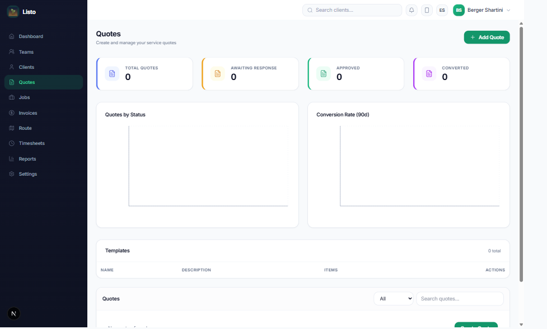Viewport: 547px width, 329px height.
Task: Click the Quotes by Status chart title
Action: [x=125, y=115]
